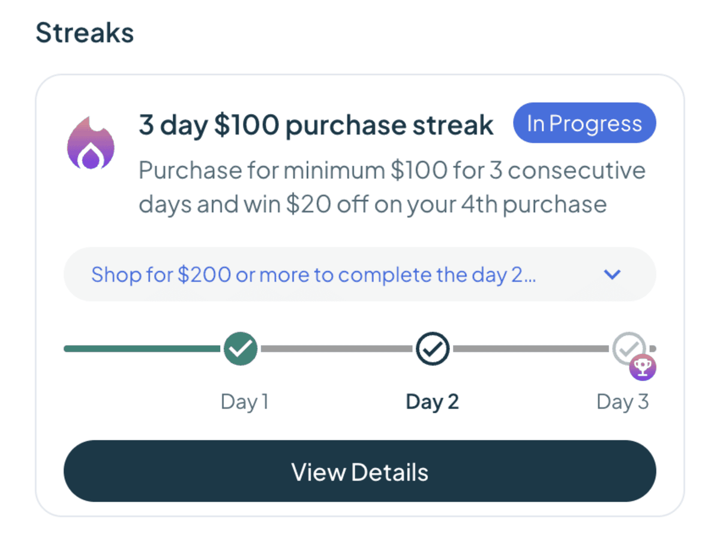Open the View Details button
Image resolution: width=720 pixels, height=540 pixels.
point(360,472)
